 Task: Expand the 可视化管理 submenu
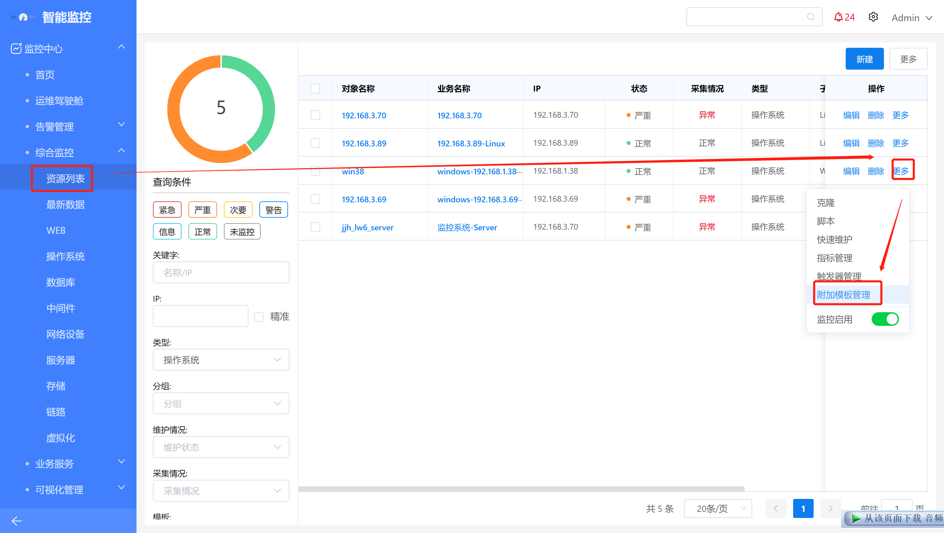(121, 488)
